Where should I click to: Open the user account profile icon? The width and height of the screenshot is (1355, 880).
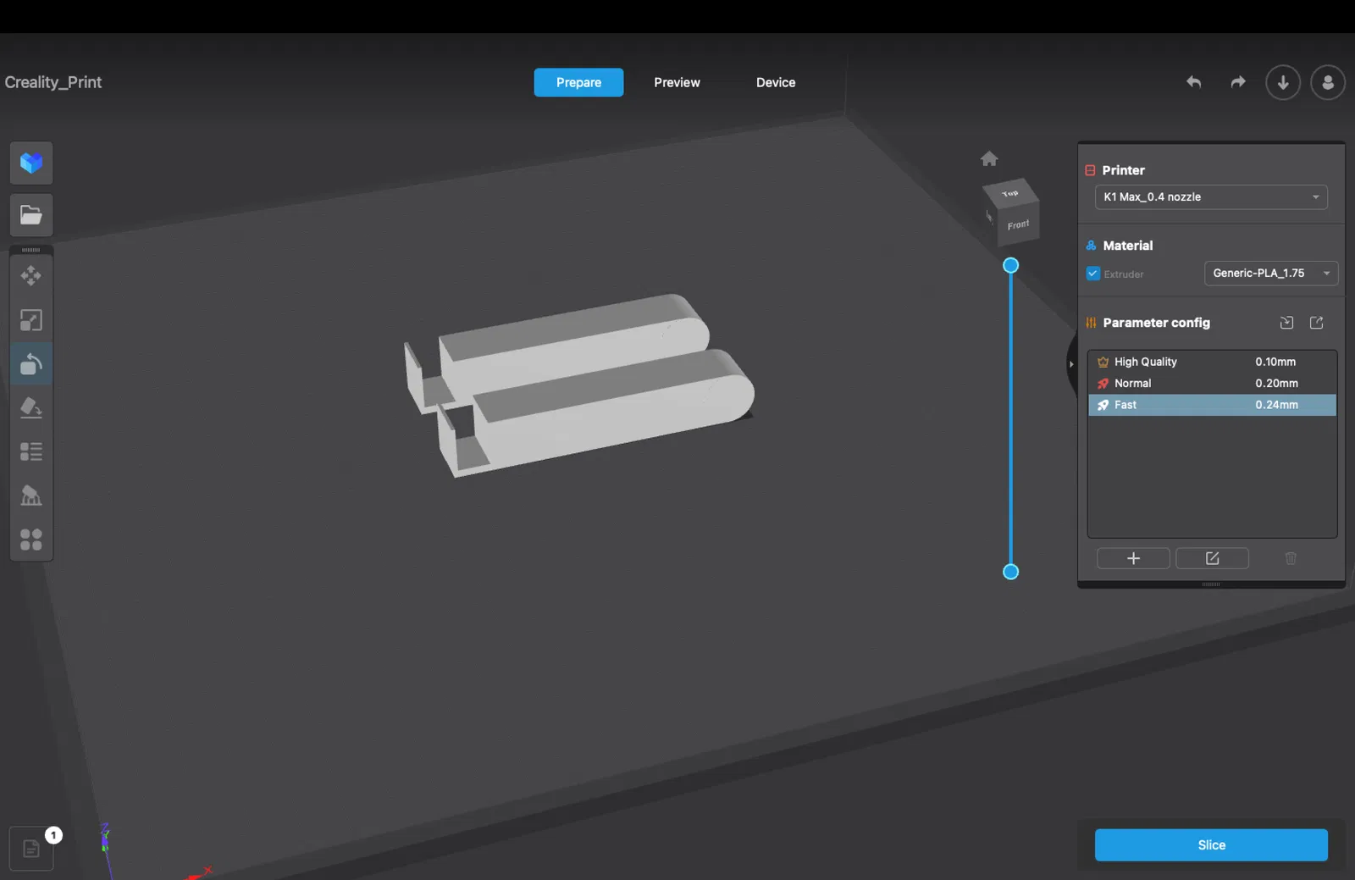(1328, 82)
